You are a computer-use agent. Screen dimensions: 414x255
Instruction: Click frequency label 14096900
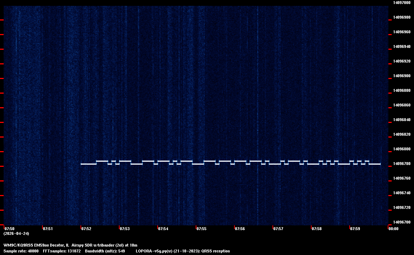[x=402, y=76]
